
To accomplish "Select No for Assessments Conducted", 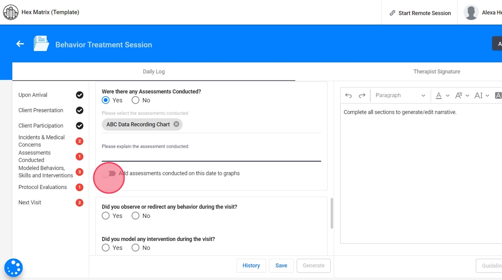I will 135,100.
